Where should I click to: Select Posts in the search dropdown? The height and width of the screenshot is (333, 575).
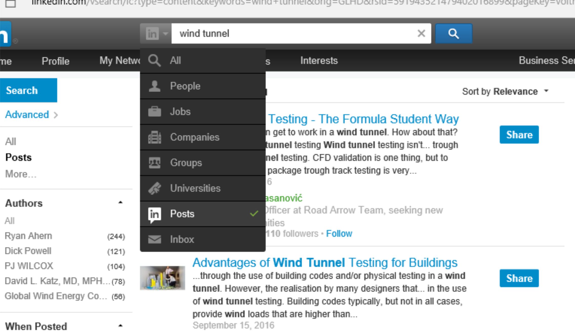pyautogui.click(x=203, y=214)
